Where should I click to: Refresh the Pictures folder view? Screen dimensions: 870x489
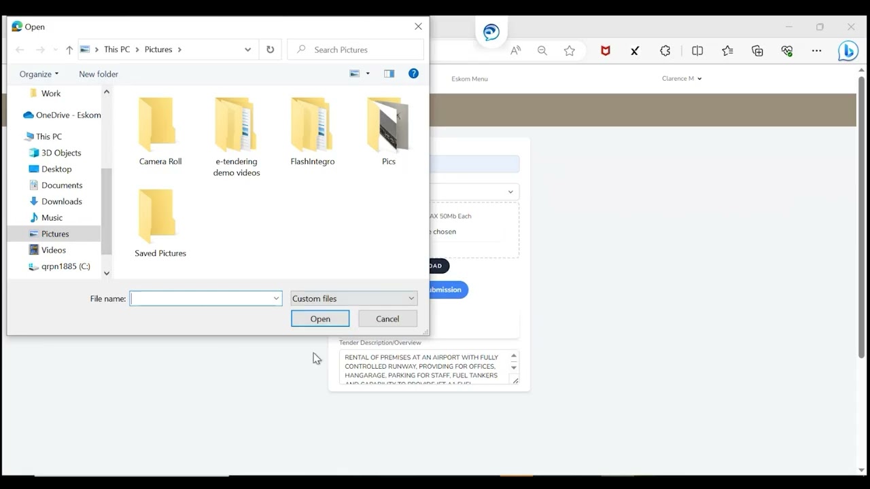click(x=270, y=50)
